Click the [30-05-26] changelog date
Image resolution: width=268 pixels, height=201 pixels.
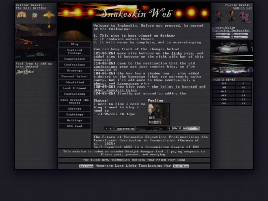point(104,87)
